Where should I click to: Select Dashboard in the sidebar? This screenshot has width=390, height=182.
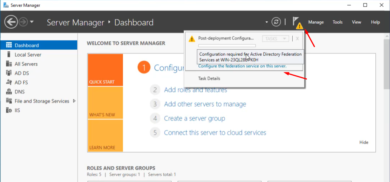tap(39, 45)
